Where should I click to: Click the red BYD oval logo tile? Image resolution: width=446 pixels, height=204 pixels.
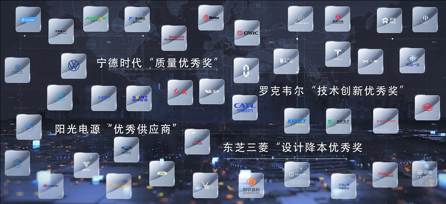tap(427, 108)
